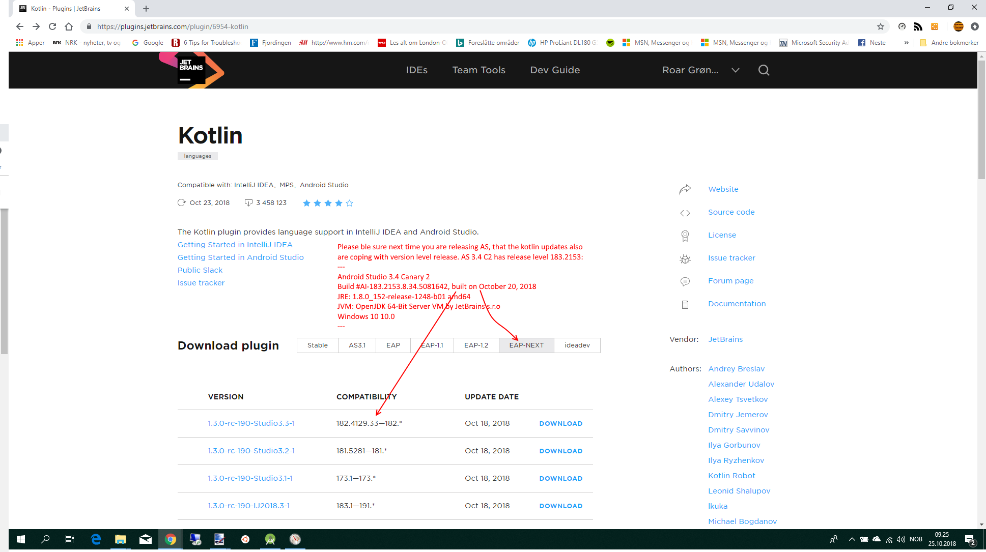Open the site search magnifier icon
Viewport: 986px width, 552px height.
tap(764, 70)
